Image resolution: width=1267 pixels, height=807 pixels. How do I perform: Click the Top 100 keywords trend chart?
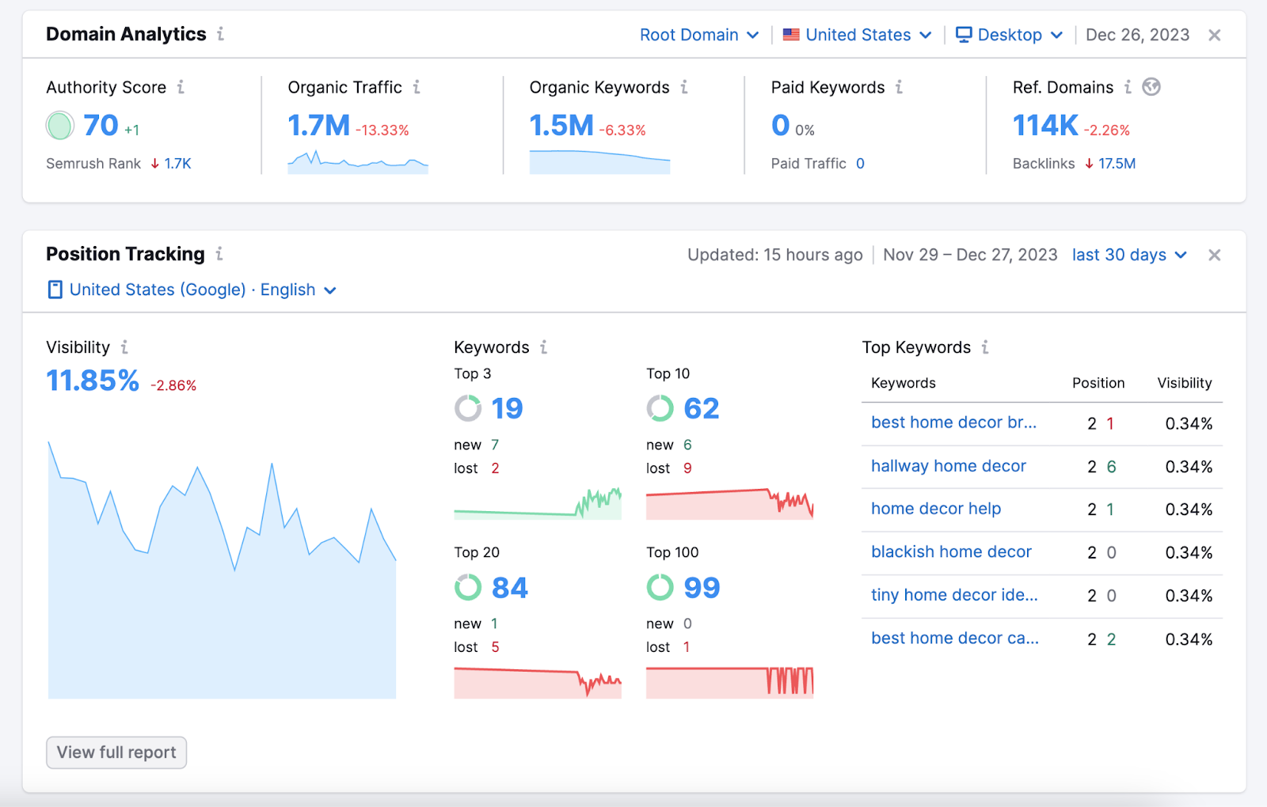click(729, 682)
